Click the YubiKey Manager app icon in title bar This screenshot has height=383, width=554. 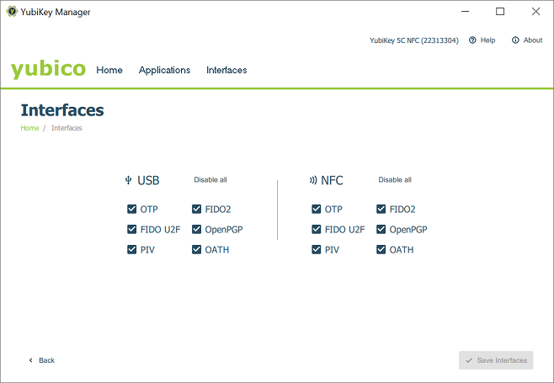[12, 11]
